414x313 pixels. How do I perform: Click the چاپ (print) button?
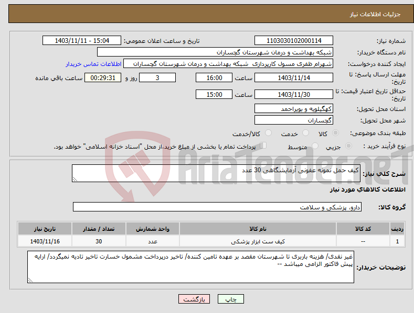click(x=230, y=299)
